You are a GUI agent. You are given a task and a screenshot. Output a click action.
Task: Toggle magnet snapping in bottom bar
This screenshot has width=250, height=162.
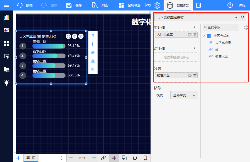click(135, 158)
